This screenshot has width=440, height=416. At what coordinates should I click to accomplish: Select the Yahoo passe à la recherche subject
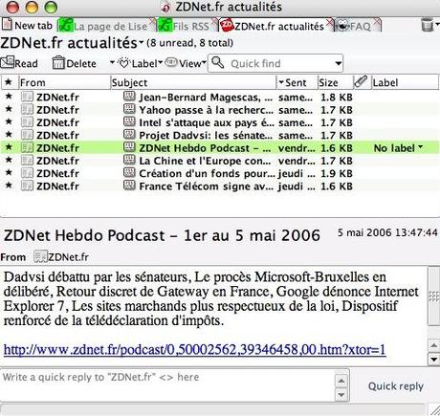(206, 109)
